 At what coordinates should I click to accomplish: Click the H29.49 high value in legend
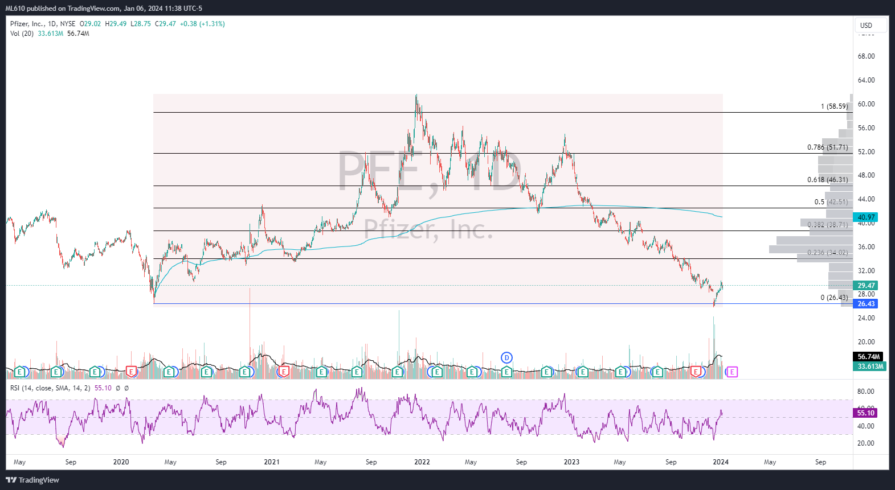click(116, 24)
